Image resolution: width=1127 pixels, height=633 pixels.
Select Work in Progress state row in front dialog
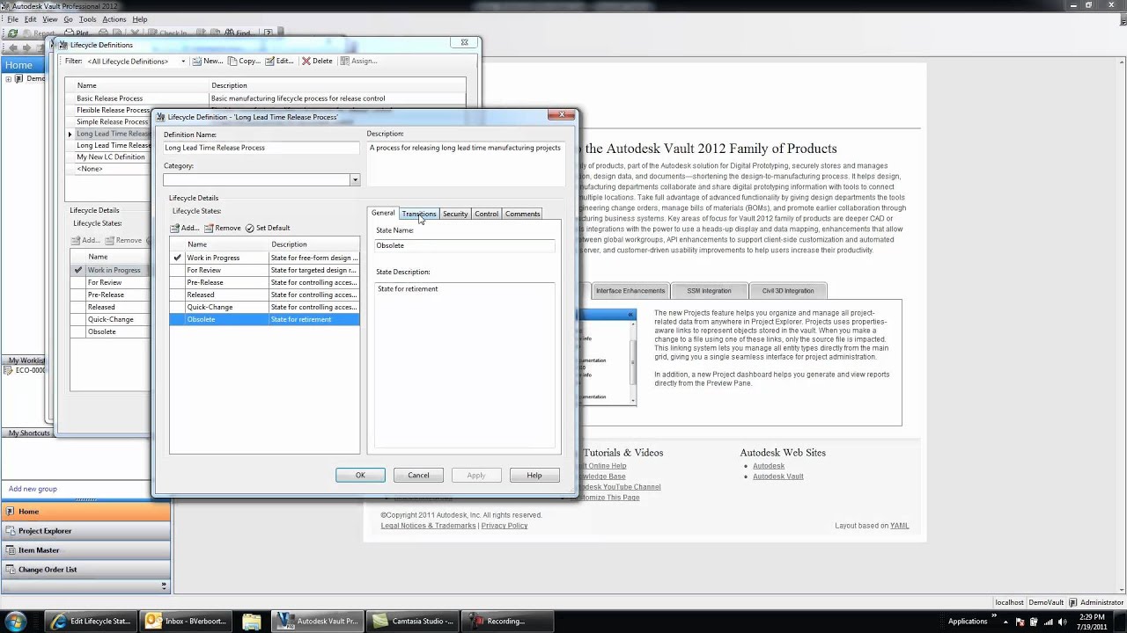[x=264, y=258]
